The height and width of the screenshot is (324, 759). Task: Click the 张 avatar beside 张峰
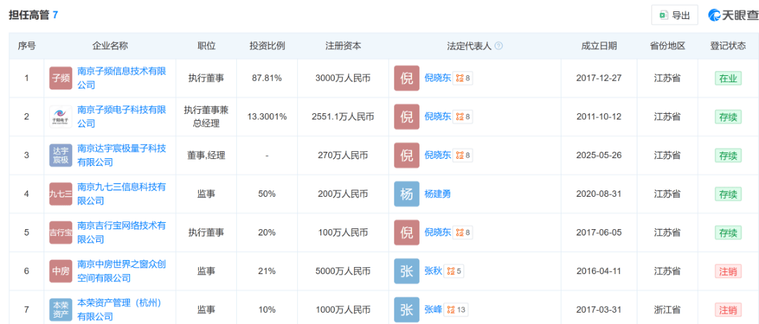pyautogui.click(x=407, y=310)
